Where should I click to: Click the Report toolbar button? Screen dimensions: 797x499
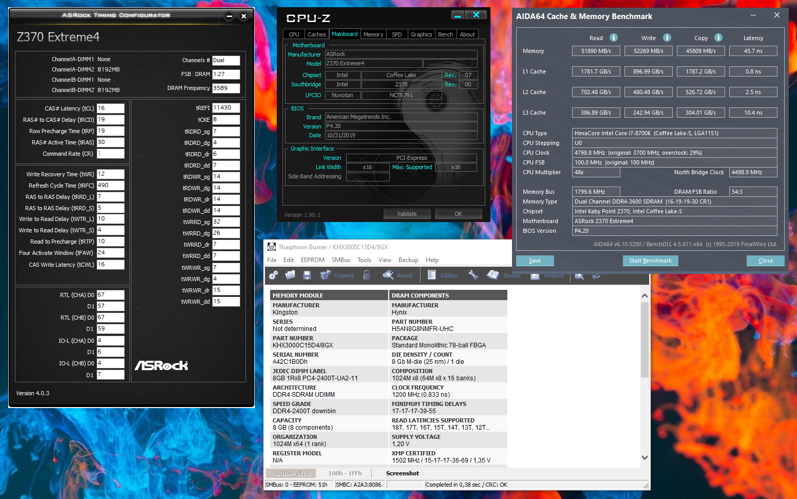(x=547, y=275)
